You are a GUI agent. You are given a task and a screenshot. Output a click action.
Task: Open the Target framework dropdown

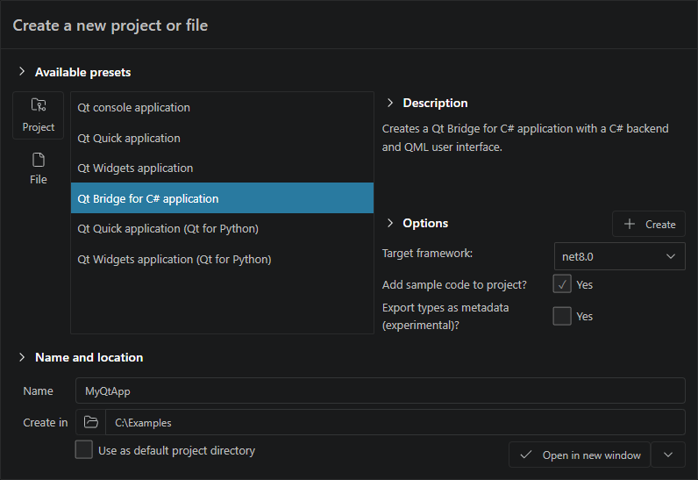point(619,256)
